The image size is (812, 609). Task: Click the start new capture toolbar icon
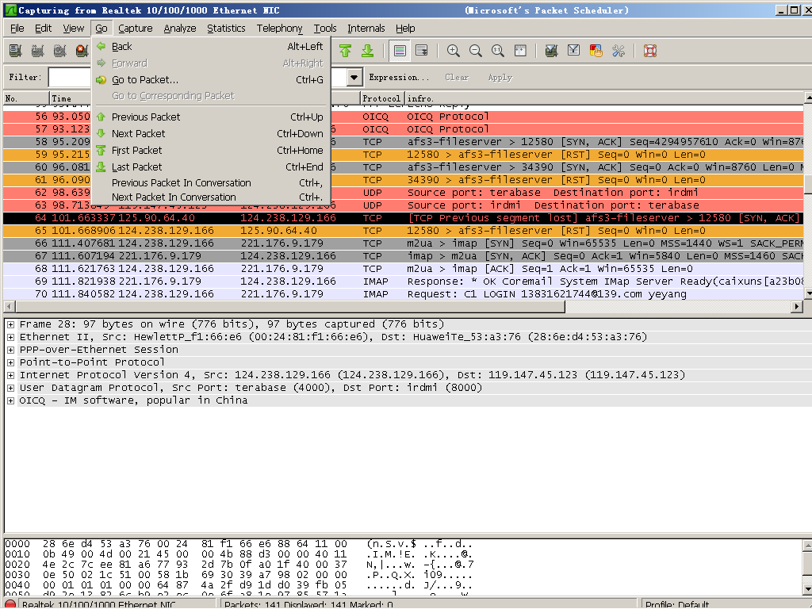coord(59,51)
